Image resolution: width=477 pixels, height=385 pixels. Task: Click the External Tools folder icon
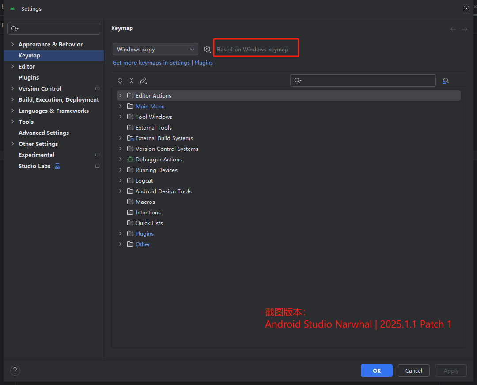click(130, 127)
